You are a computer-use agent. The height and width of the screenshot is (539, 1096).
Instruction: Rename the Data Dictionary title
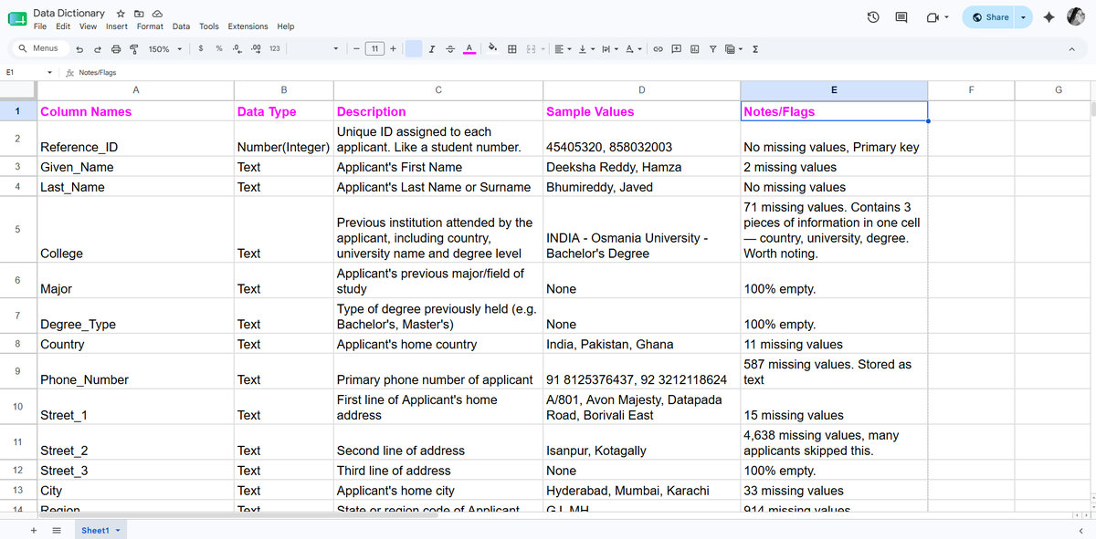pos(68,14)
